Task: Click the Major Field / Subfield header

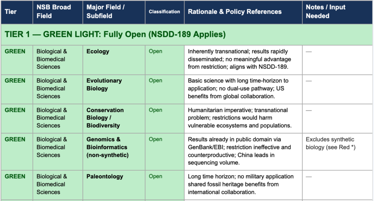Action: click(106, 12)
